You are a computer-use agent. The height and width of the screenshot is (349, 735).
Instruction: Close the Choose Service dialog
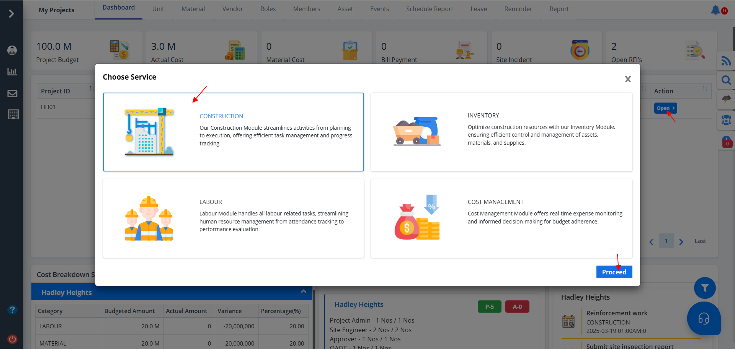628,79
